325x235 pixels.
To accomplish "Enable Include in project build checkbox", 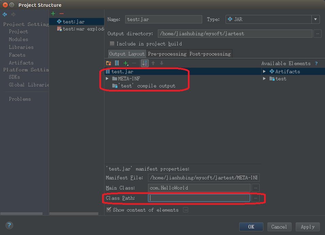I will click(x=112, y=44).
